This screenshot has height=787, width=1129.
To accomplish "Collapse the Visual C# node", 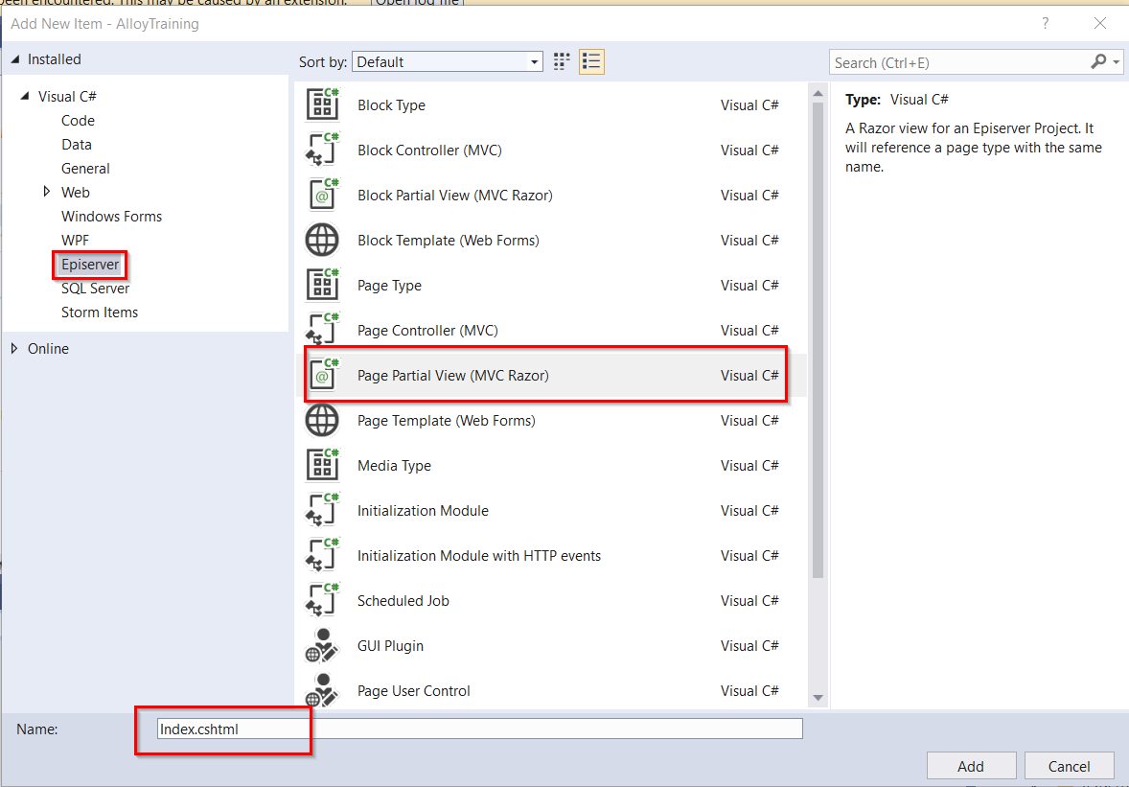I will point(25,97).
